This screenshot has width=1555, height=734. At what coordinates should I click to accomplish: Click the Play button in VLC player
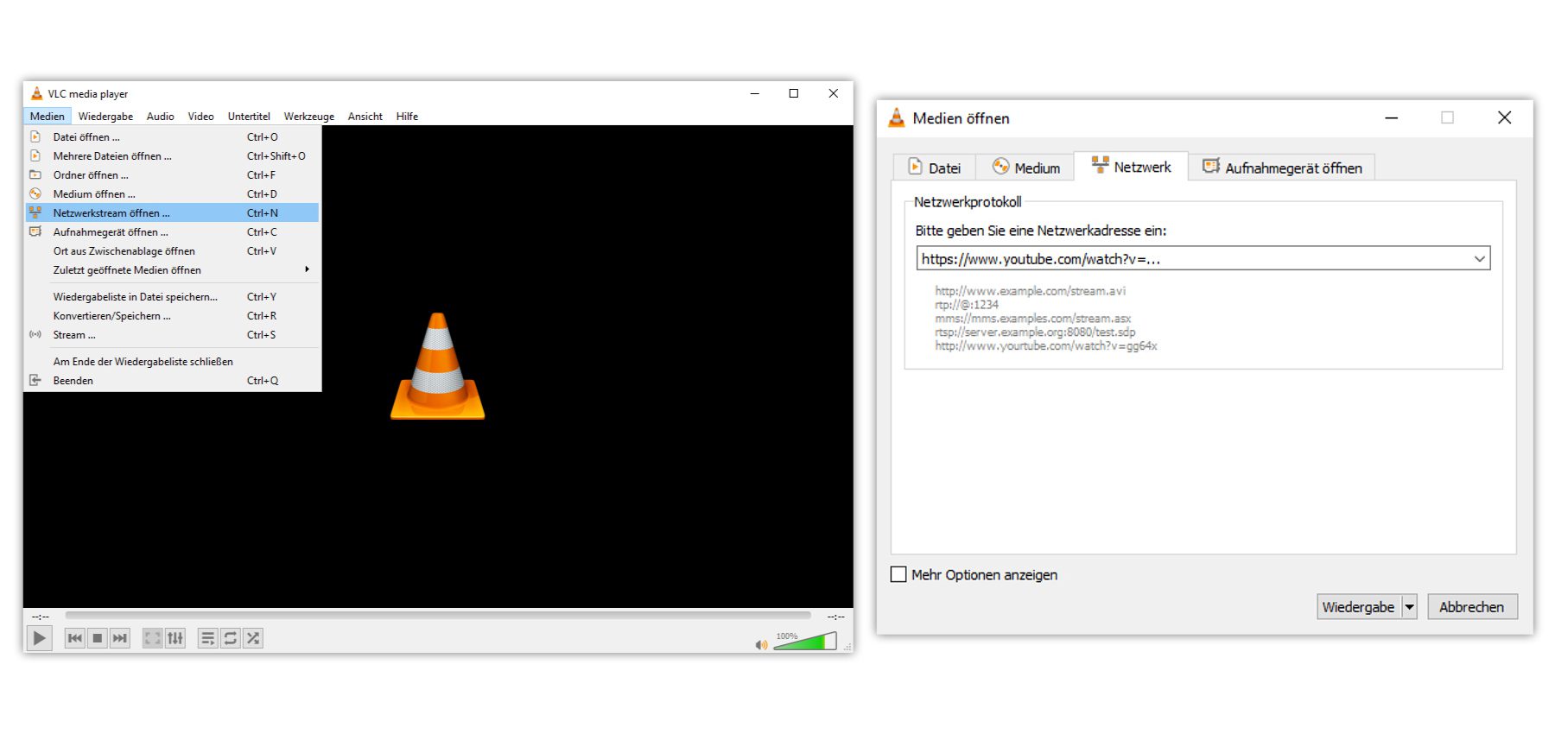tap(39, 638)
